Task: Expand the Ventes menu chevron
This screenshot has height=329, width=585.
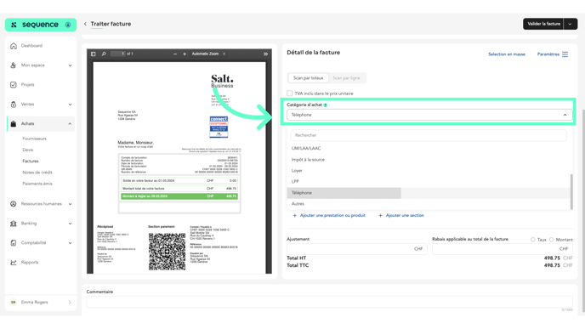Action: (70, 105)
